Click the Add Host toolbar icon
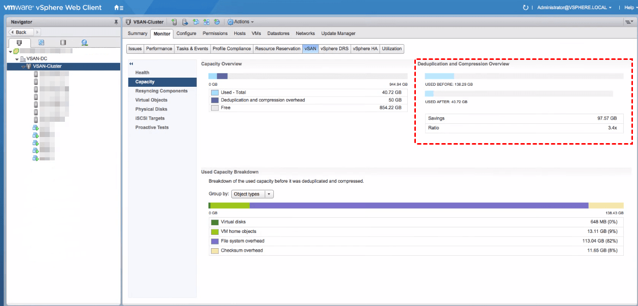Screen dimensions: 638x306 pyautogui.click(x=174, y=22)
